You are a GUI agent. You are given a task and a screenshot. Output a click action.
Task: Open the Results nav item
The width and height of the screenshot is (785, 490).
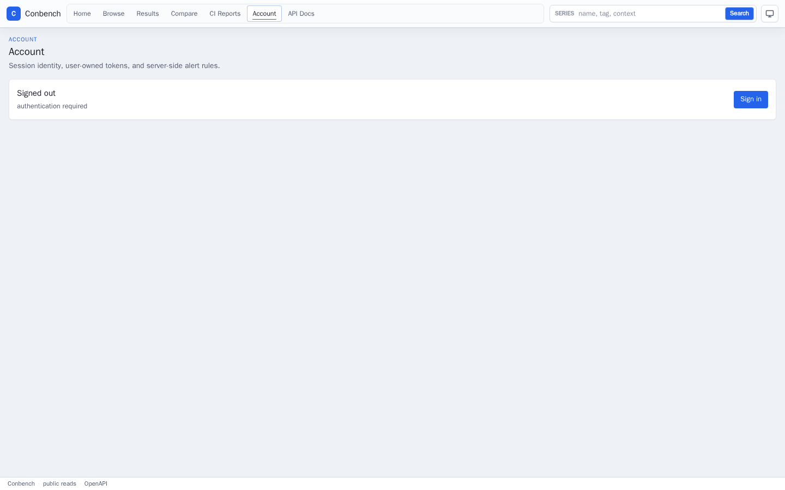point(148,14)
